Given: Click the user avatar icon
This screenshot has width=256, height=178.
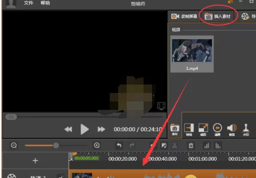Looking at the screenshot, I should coord(11,4).
